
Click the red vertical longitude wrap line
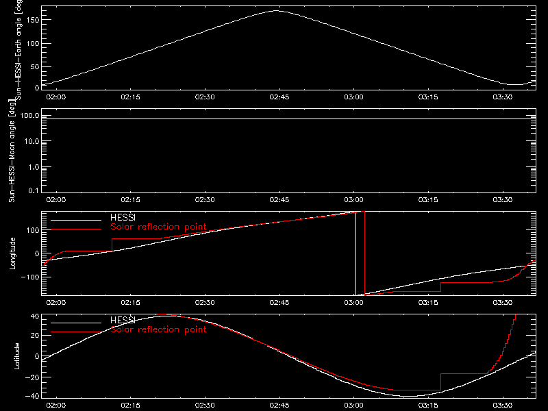(x=365, y=253)
